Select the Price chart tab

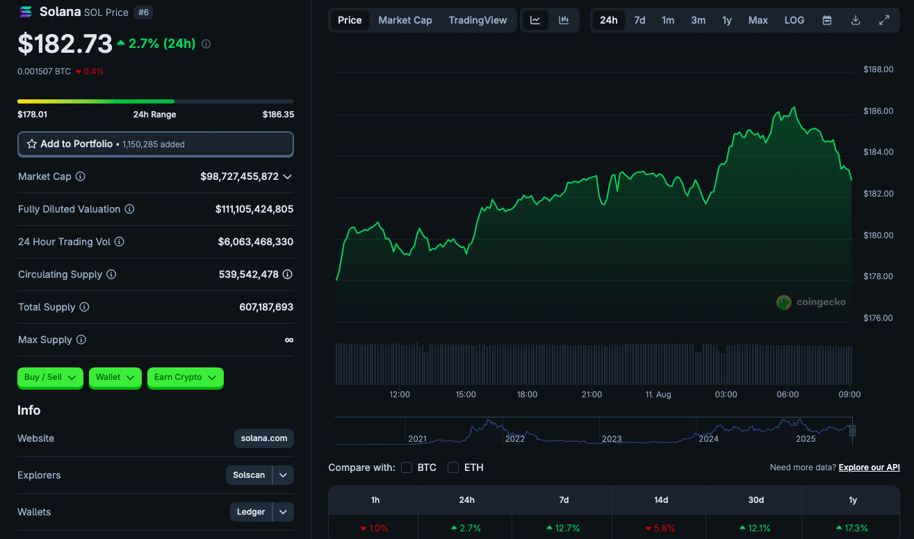tap(350, 20)
